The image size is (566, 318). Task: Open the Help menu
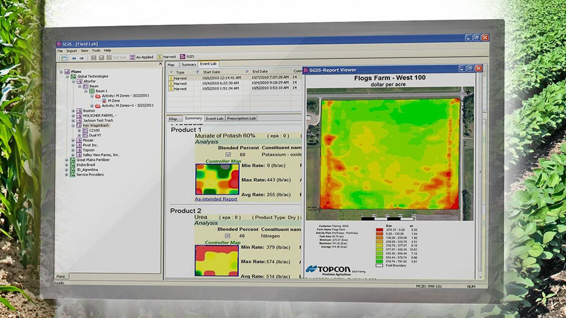pyautogui.click(x=108, y=50)
